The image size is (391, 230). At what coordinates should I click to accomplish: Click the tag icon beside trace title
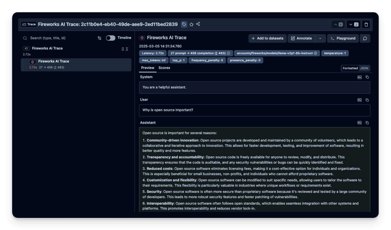pyautogui.click(x=184, y=24)
